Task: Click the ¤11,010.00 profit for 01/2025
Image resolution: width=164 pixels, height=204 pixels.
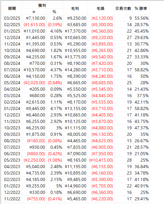Action: point(34,31)
